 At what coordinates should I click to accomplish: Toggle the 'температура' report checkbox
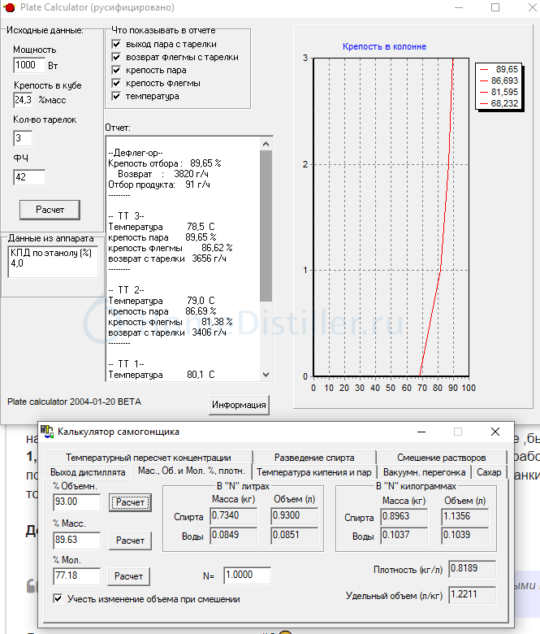[116, 96]
